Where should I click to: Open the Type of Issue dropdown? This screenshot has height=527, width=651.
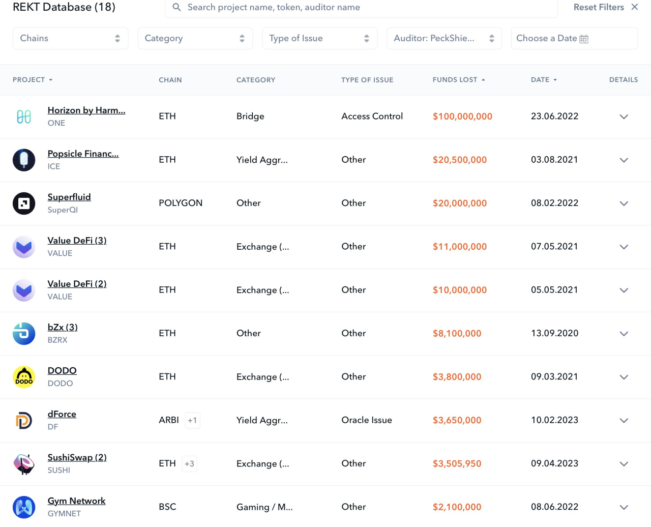coord(319,38)
